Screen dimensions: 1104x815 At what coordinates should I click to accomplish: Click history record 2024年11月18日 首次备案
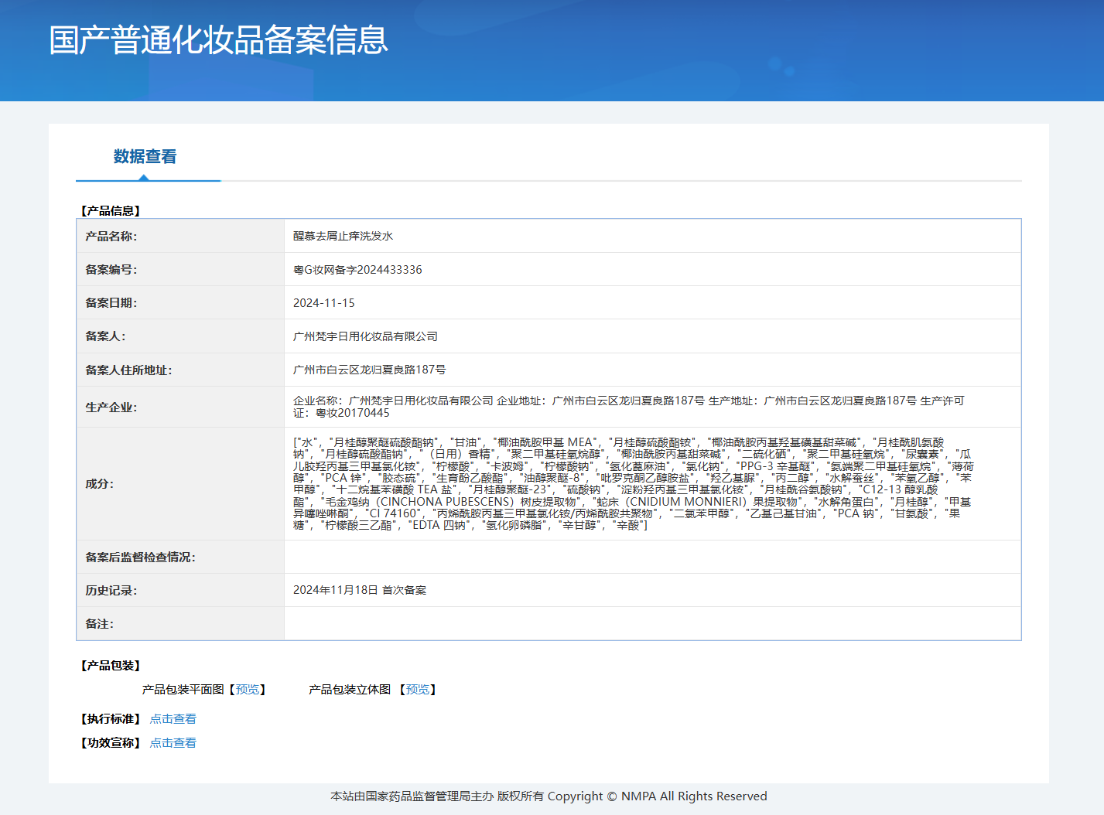coord(359,590)
